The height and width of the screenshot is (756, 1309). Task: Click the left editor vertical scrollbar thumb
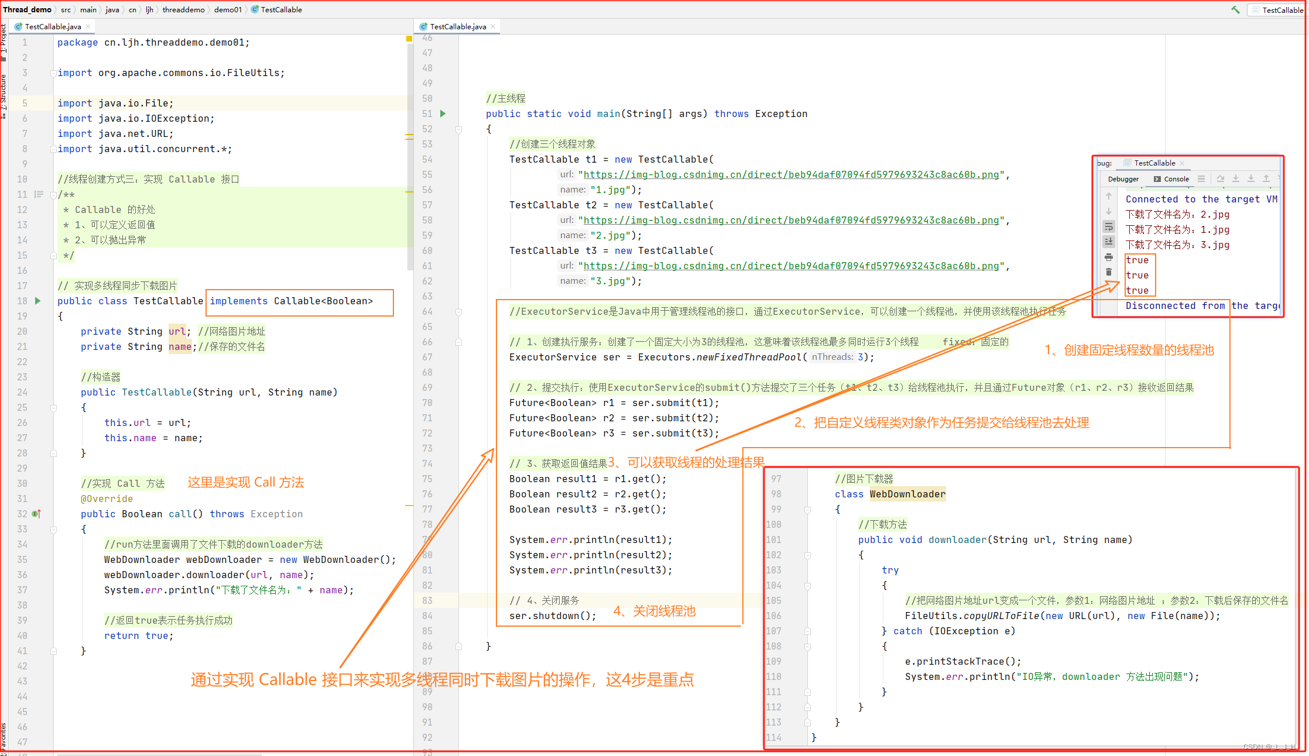pyautogui.click(x=410, y=158)
